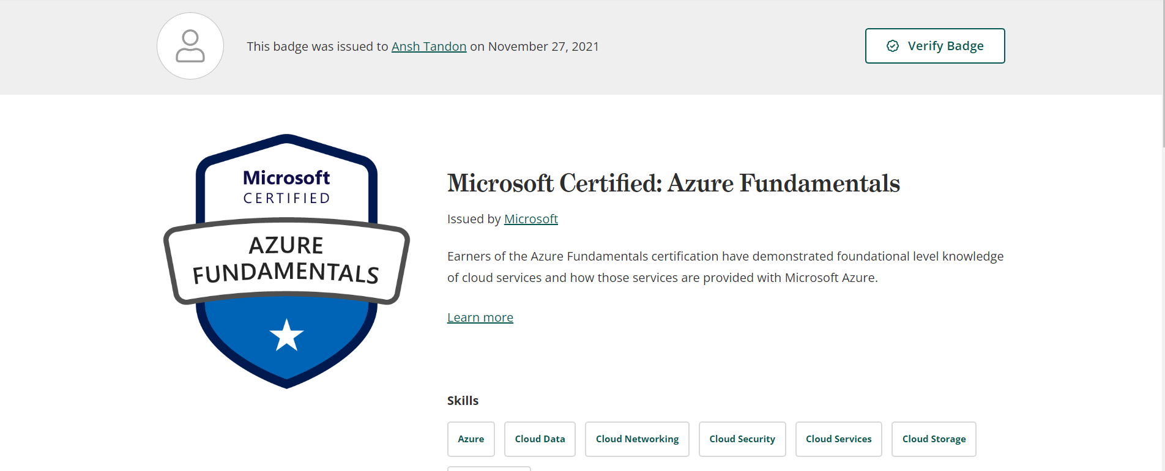Click the profile avatar placeholder icon
This screenshot has width=1165, height=471.
tap(190, 46)
